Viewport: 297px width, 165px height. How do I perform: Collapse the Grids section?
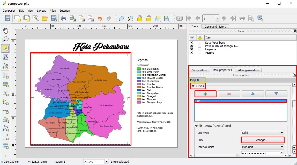193,86
